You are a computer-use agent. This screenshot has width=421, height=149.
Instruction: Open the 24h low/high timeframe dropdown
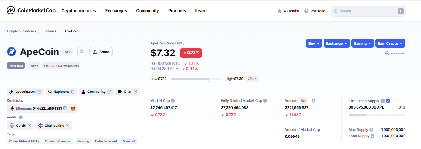click(x=252, y=79)
